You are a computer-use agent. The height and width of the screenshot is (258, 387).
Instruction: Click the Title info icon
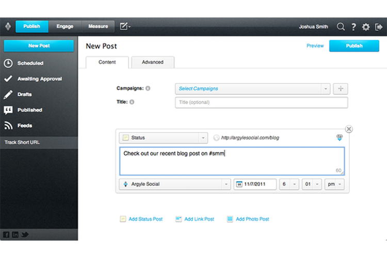pyautogui.click(x=132, y=102)
